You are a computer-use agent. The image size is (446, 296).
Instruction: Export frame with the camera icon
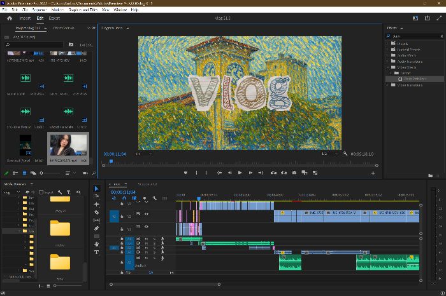[x=294, y=173]
